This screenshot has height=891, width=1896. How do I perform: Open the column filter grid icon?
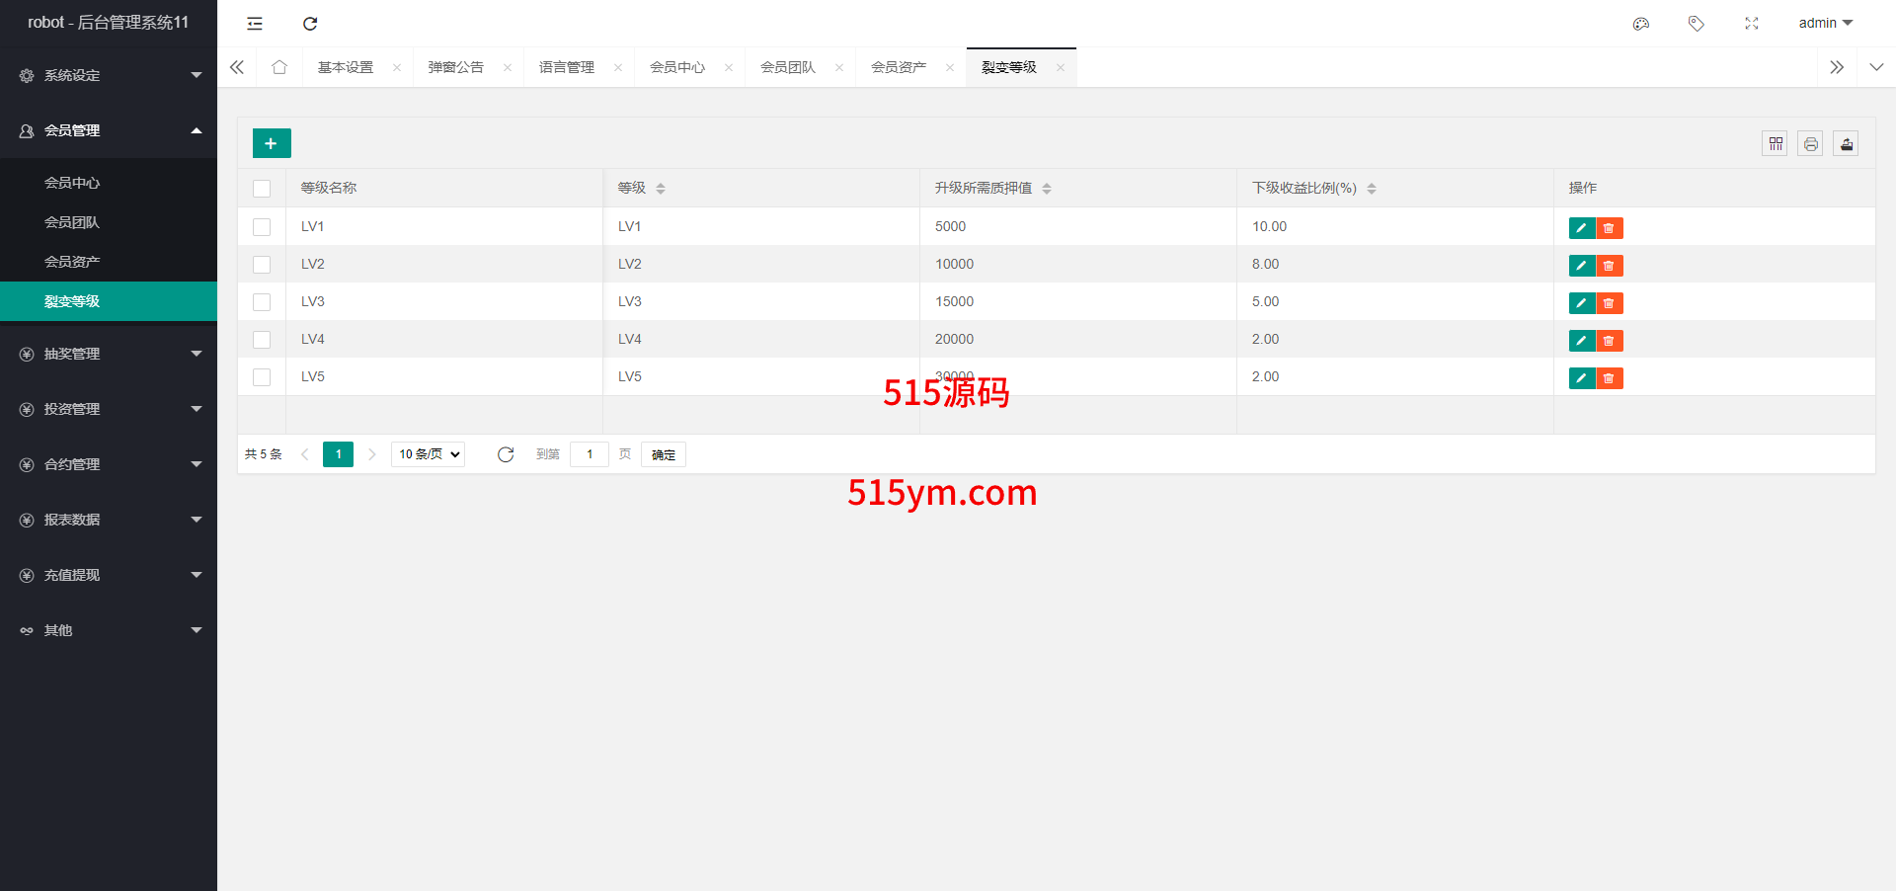(x=1776, y=144)
